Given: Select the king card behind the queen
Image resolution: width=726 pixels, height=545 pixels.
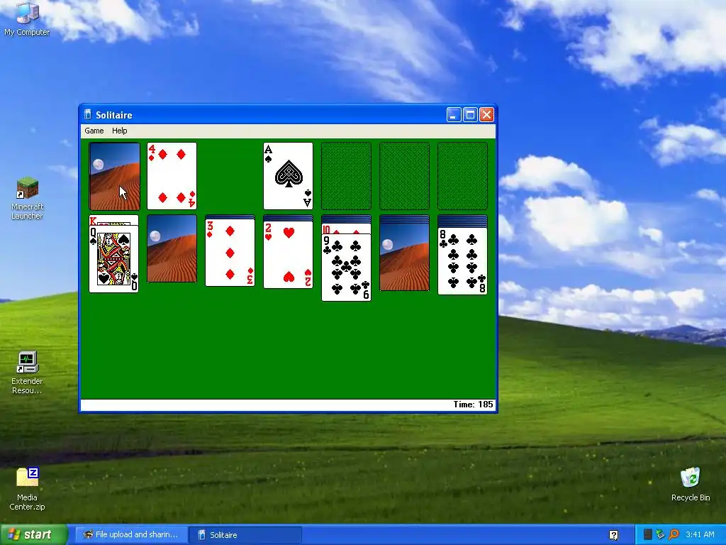Looking at the screenshot, I should click(114, 220).
